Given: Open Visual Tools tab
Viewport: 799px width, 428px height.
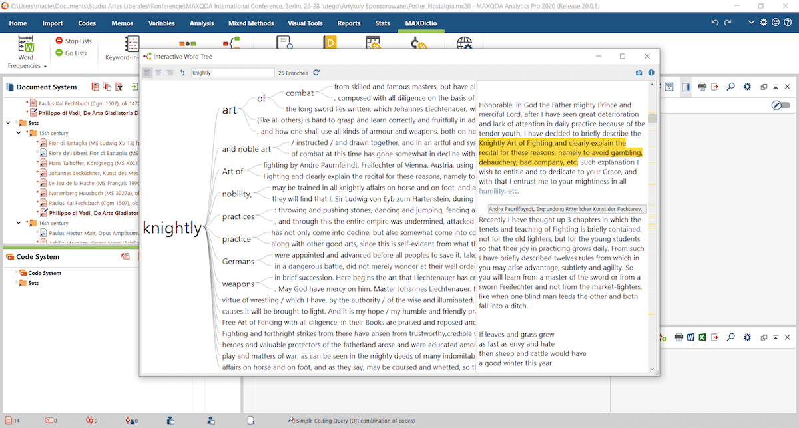Looking at the screenshot, I should 305,23.
